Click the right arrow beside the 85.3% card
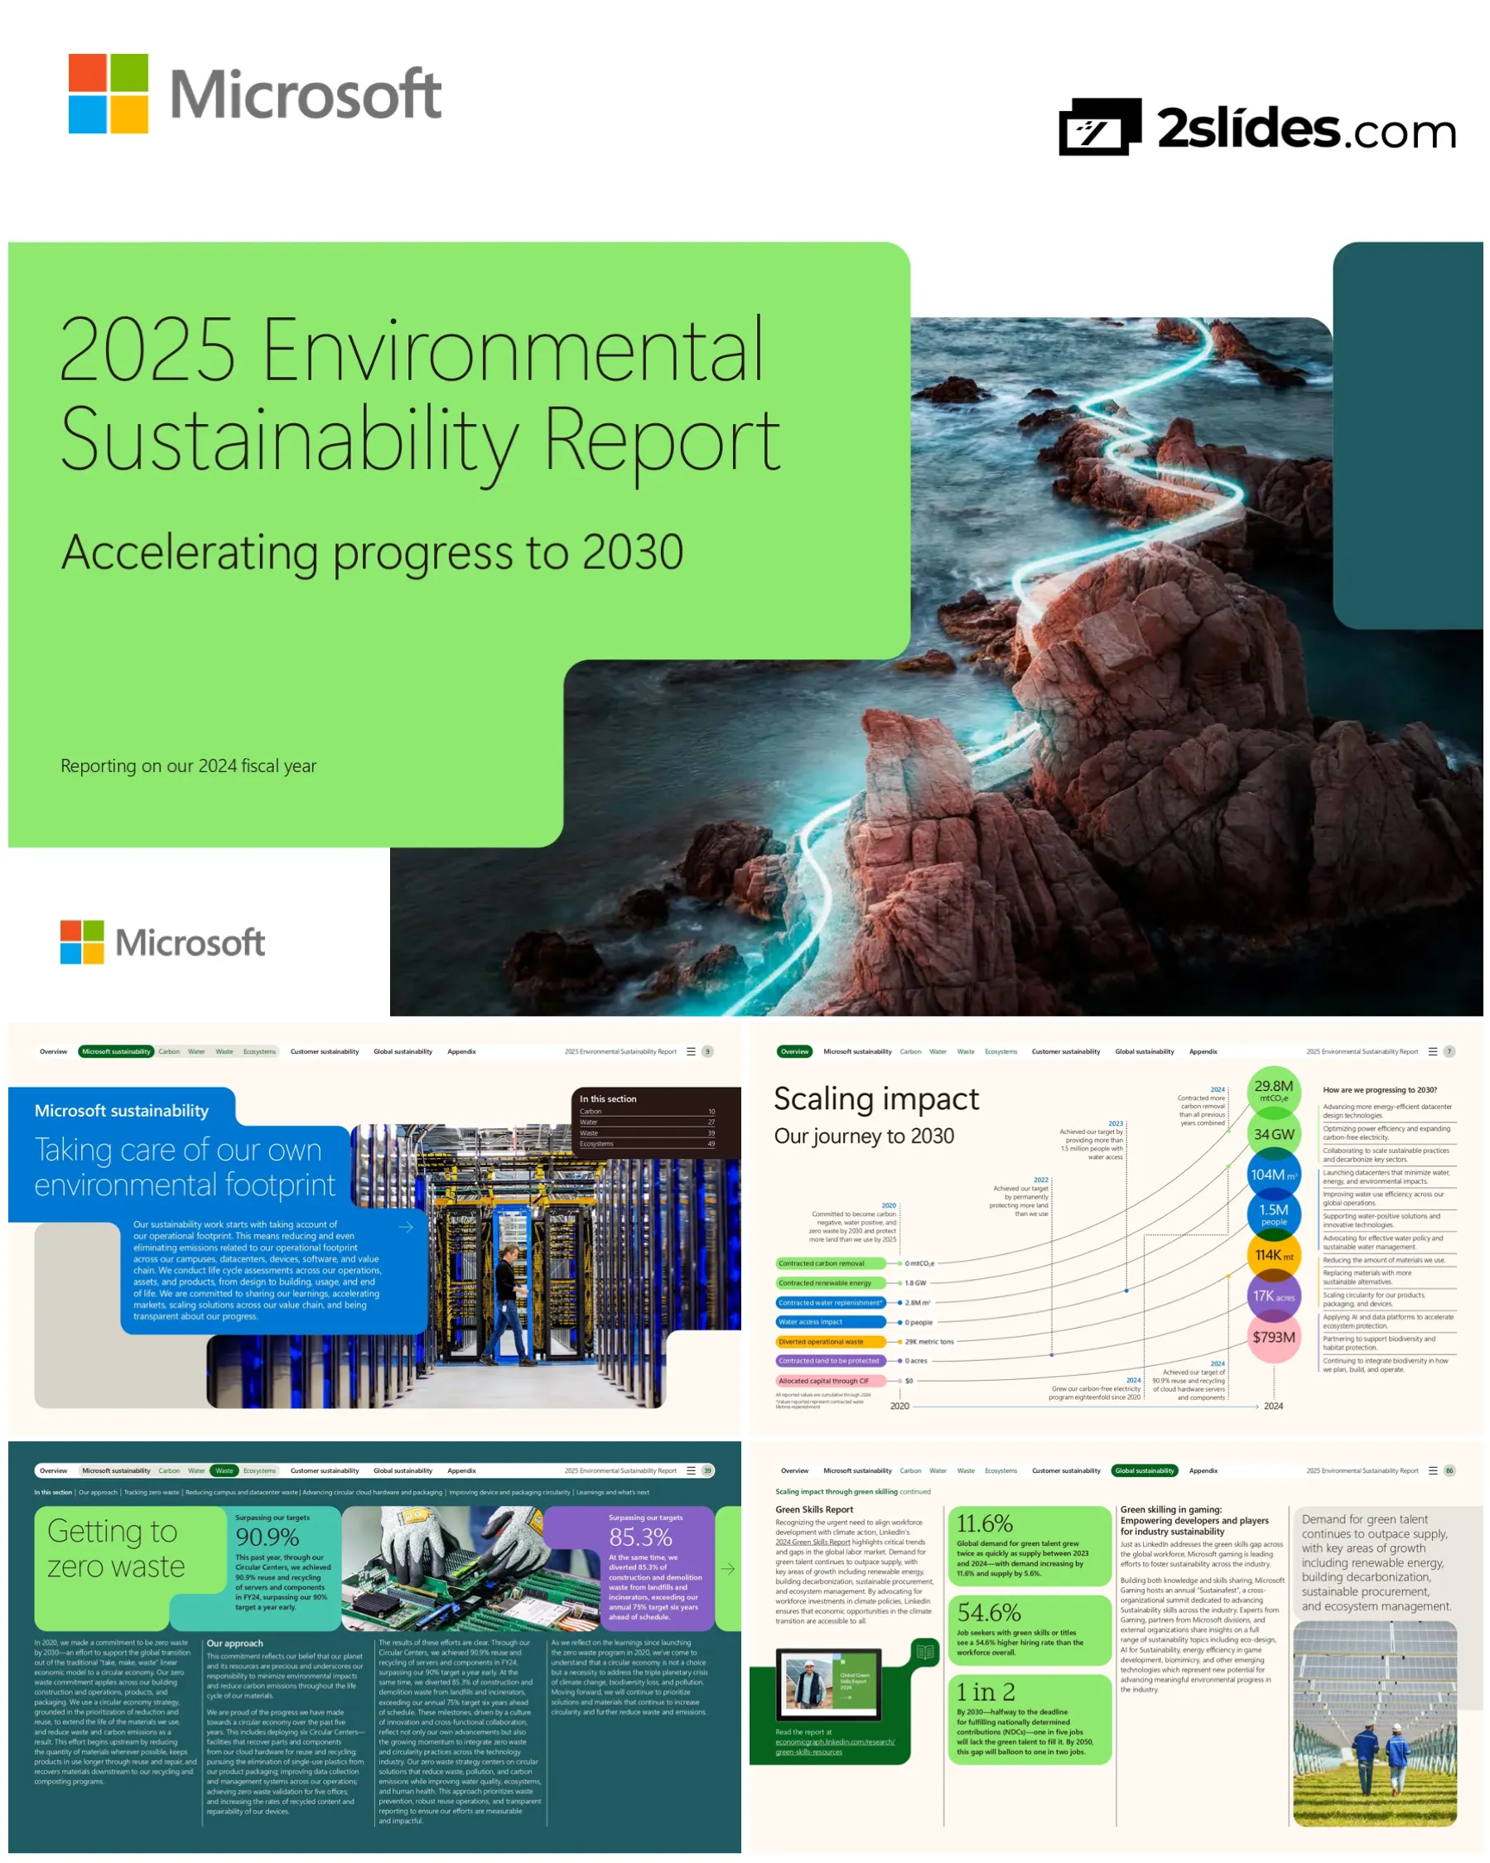This screenshot has height=1863, width=1490. pos(728,1569)
